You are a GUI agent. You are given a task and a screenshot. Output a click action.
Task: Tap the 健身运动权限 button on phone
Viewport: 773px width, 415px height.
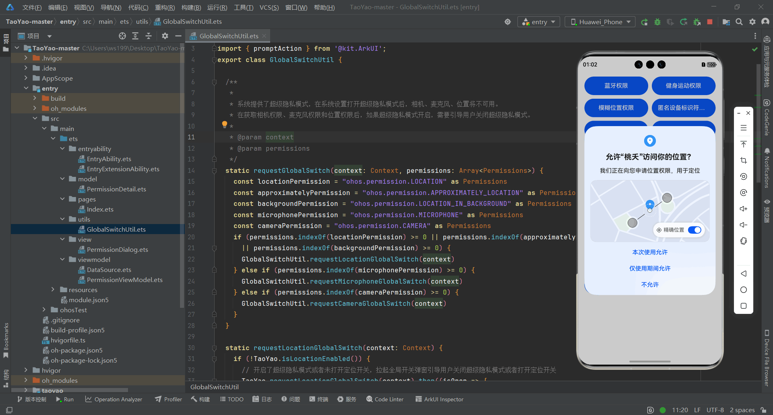pyautogui.click(x=683, y=86)
